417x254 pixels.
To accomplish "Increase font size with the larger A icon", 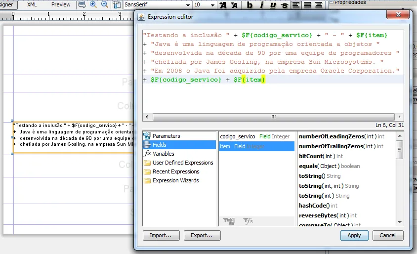I will click(223, 5).
